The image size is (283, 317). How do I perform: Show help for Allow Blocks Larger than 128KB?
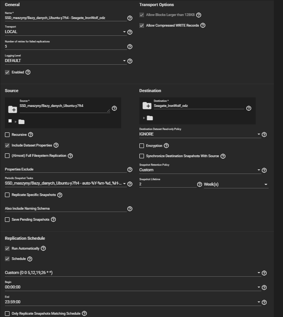199,15
